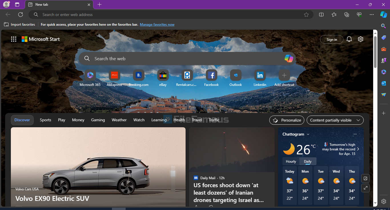
Task: Open Collections icon
Action: pyautogui.click(x=347, y=15)
